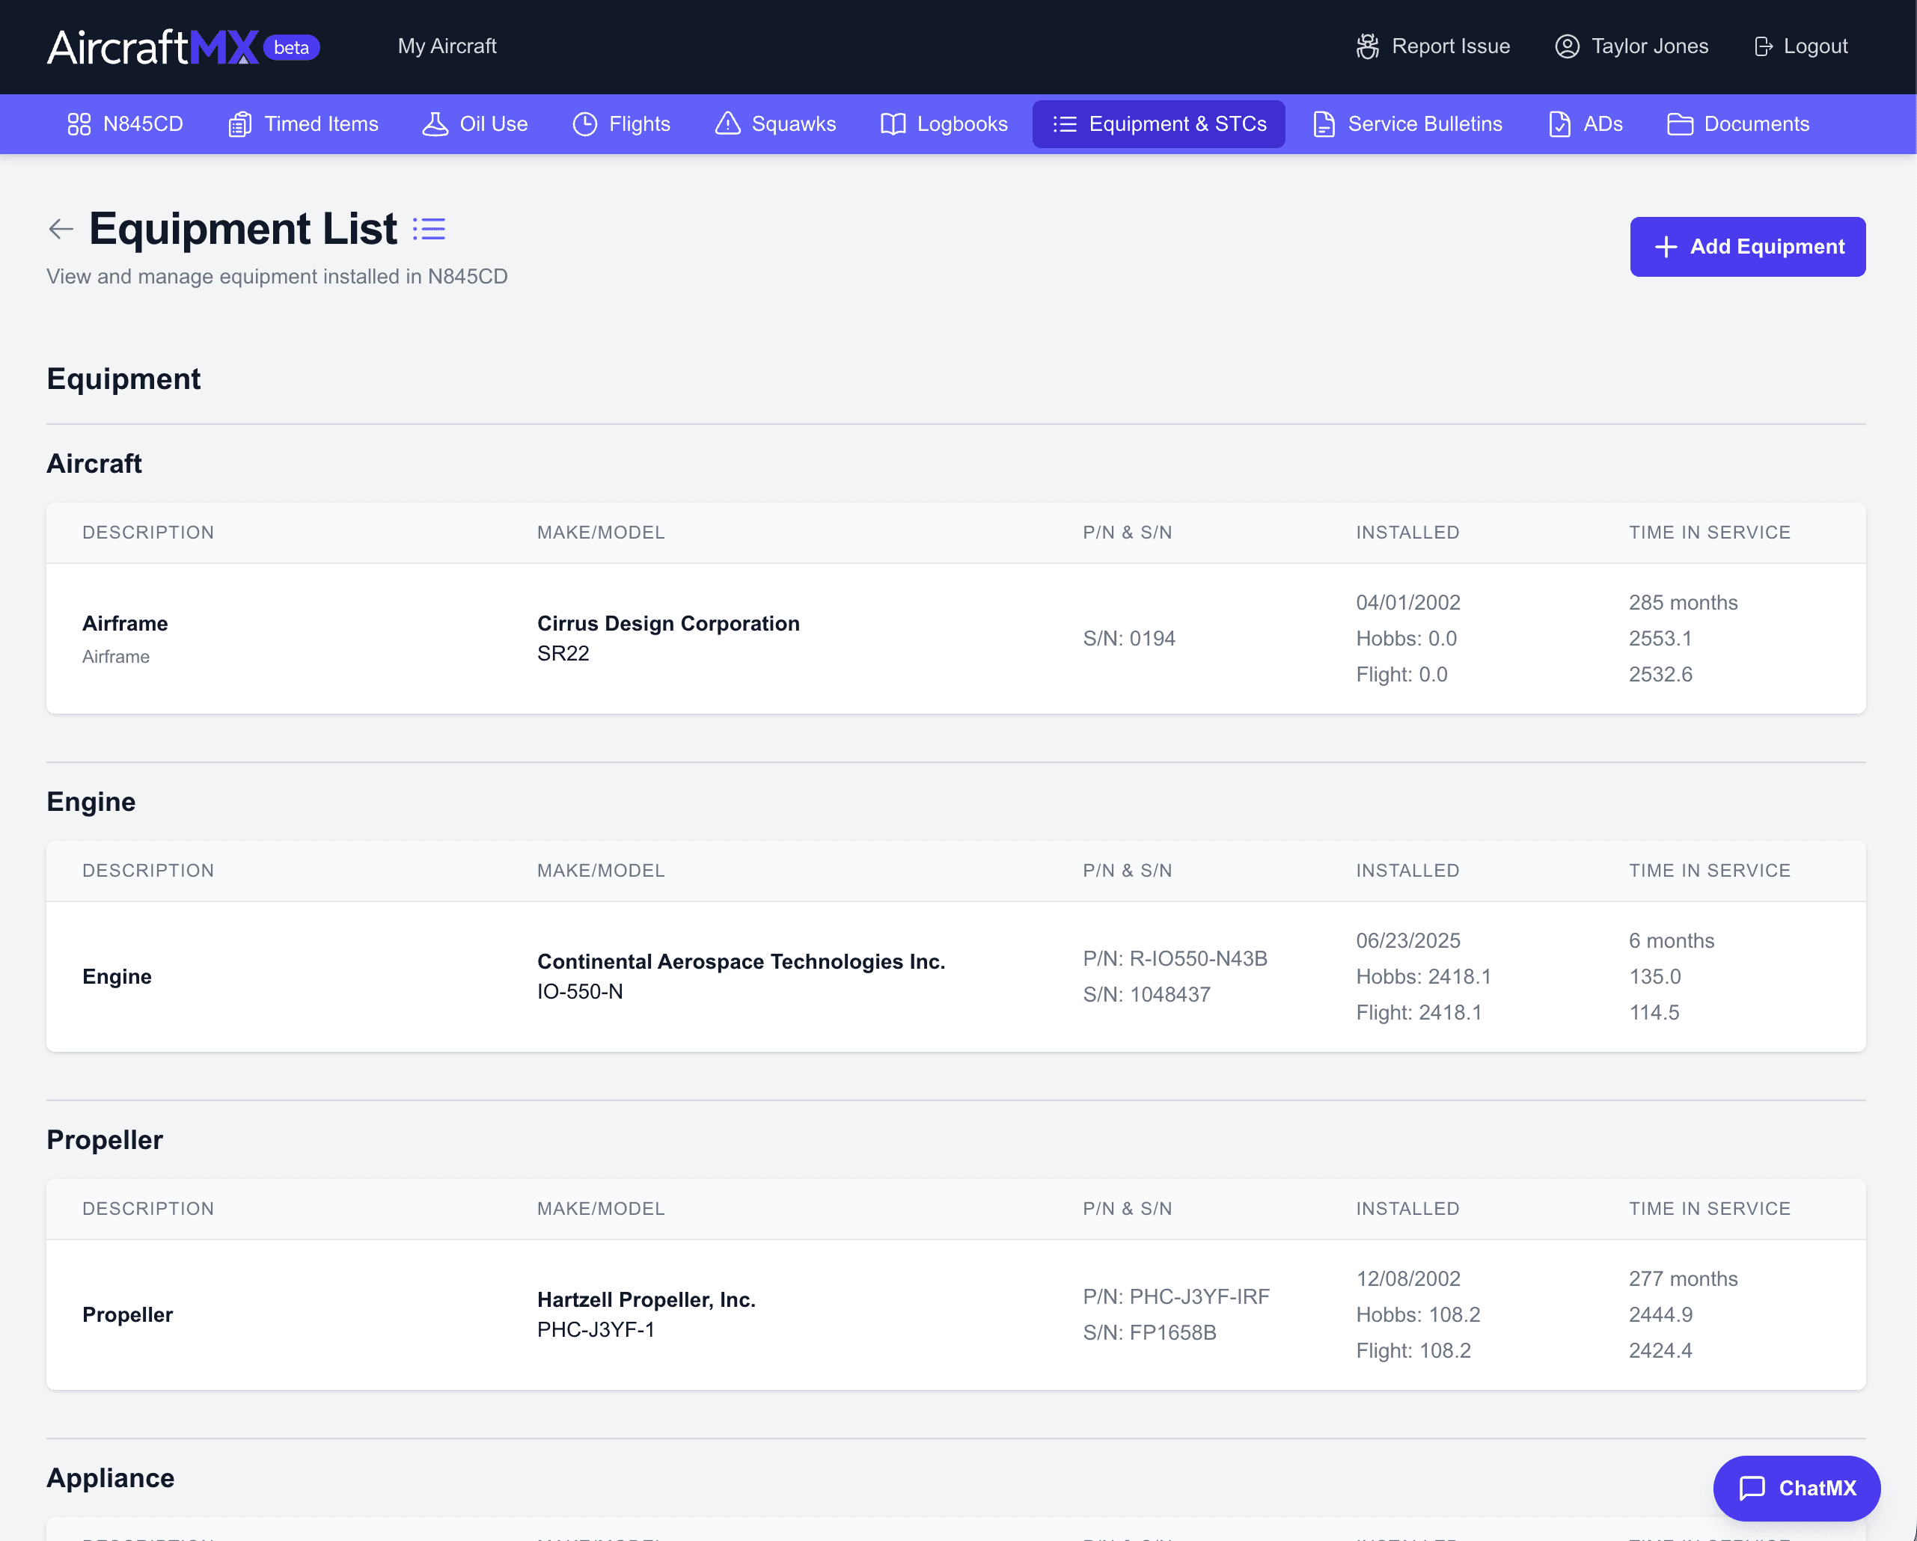Open the My Aircraft menu item
The image size is (1917, 1541).
click(x=447, y=46)
